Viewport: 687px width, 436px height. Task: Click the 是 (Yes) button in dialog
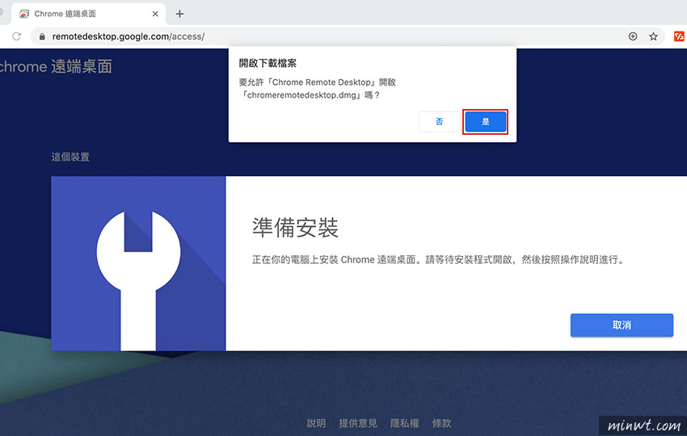tap(486, 122)
